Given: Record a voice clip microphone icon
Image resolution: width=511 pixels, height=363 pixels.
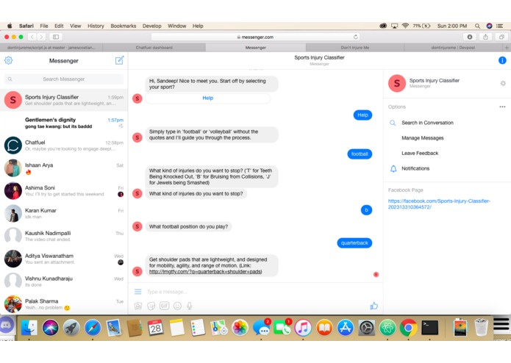Looking at the screenshot, I should point(190,306).
